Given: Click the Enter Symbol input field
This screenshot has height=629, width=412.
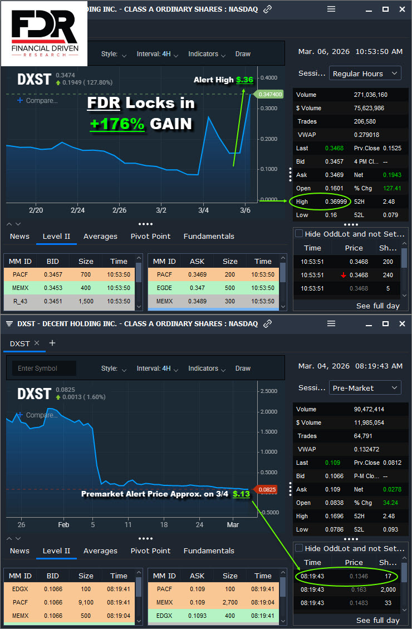Looking at the screenshot, I should 43,368.
